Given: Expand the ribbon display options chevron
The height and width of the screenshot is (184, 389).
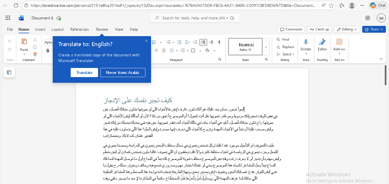Looking at the screenshot, I should (x=381, y=59).
